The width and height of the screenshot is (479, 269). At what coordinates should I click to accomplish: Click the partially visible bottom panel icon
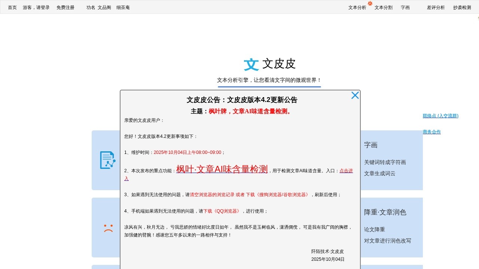coord(108,267)
